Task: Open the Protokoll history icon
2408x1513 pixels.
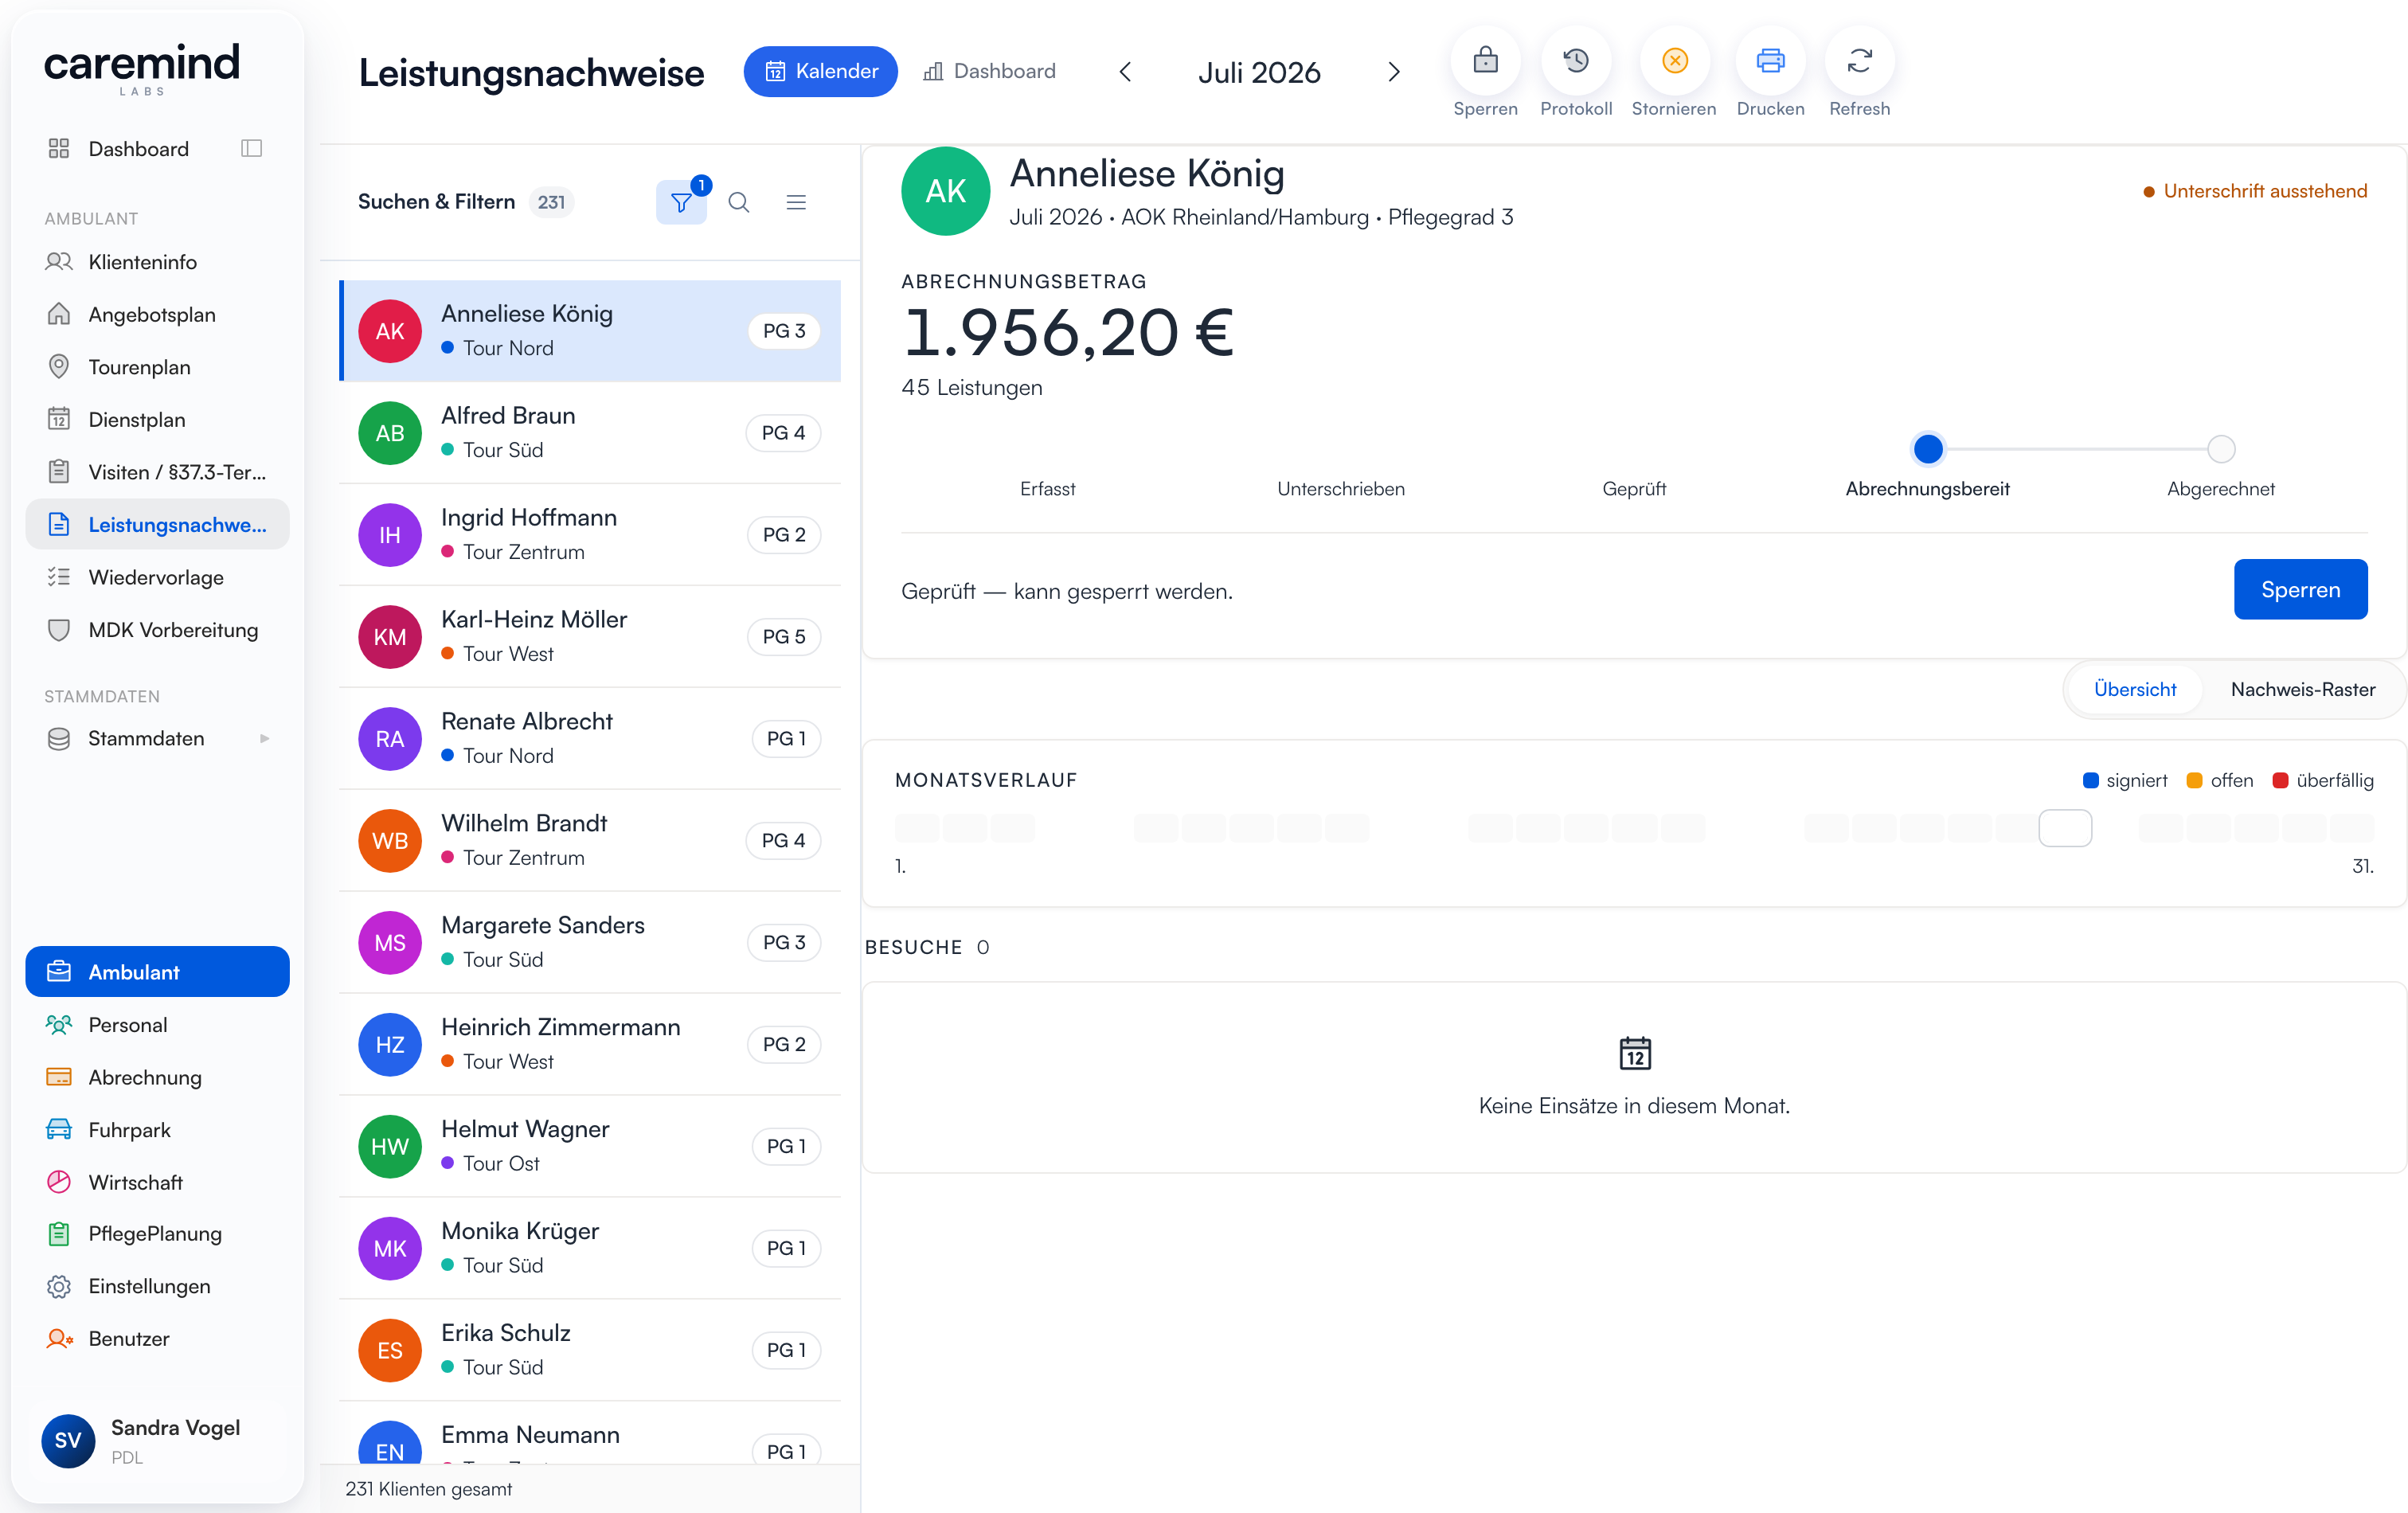Action: click(1576, 61)
